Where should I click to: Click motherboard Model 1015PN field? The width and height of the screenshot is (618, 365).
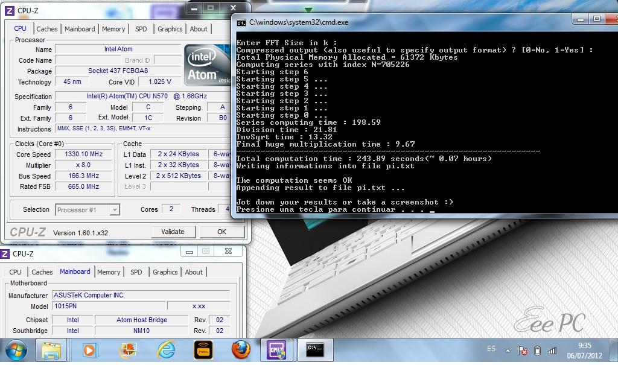coord(109,306)
